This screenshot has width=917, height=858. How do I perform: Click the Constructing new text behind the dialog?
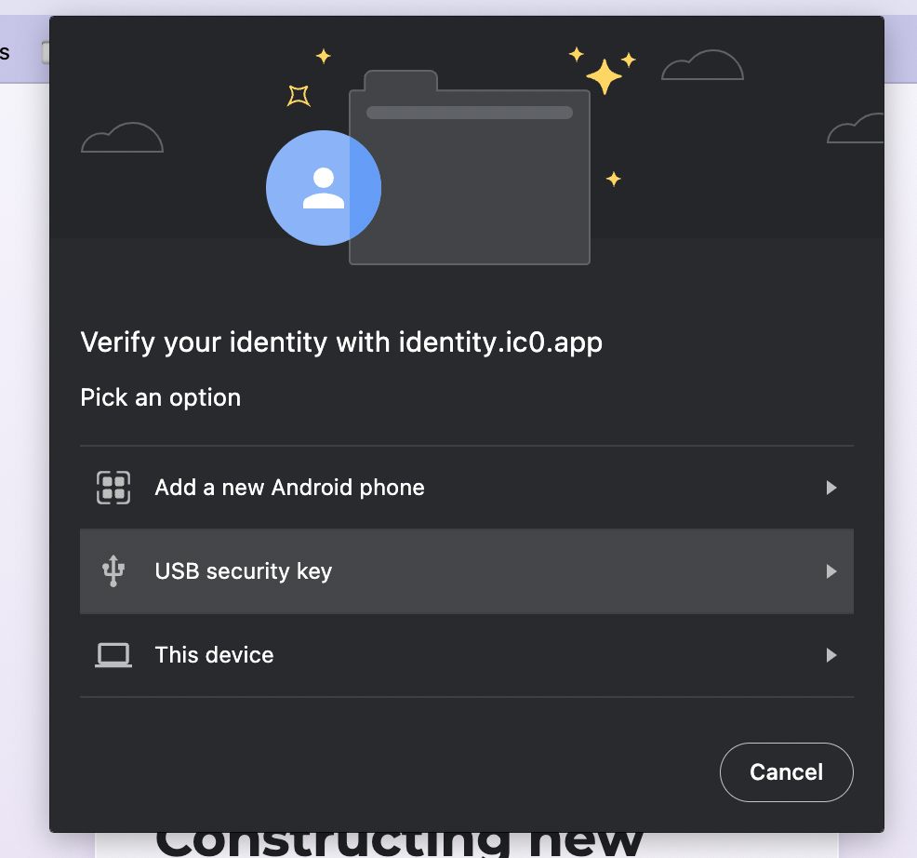[x=399, y=843]
